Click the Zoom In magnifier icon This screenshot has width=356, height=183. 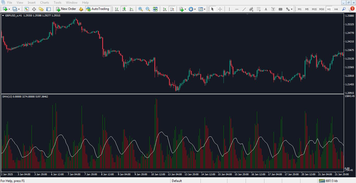141,9
